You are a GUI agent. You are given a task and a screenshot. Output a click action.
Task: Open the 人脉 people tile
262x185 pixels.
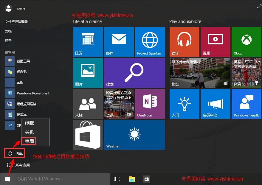coord(88,104)
